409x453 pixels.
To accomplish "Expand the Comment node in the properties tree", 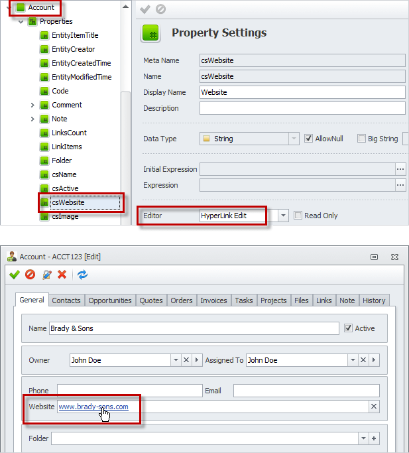I will click(x=32, y=105).
